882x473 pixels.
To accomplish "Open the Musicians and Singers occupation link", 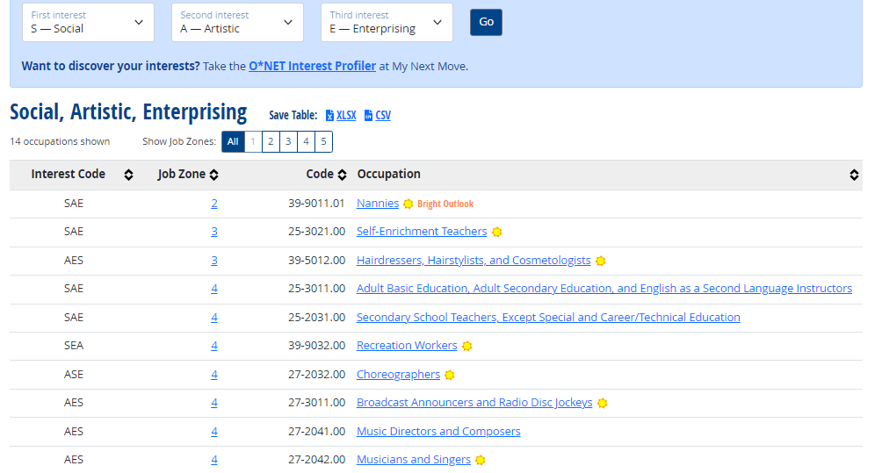I will coord(413,460).
